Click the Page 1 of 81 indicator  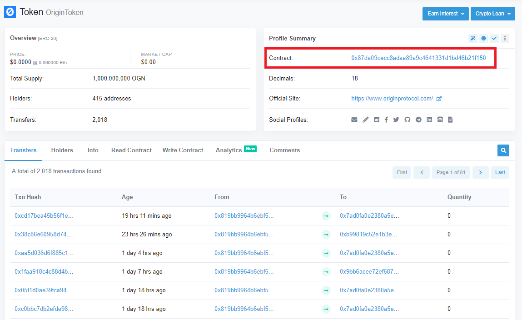click(451, 172)
